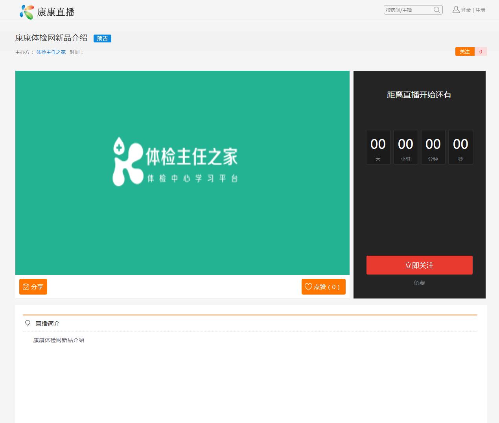Click the 免费 label
The image size is (499, 423).
coord(419,283)
